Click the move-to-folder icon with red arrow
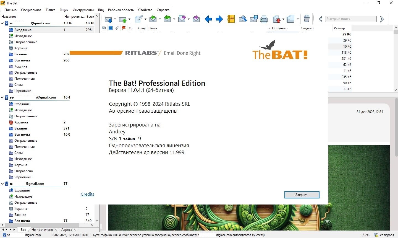Screen dimensions: 398x238 point(277,19)
